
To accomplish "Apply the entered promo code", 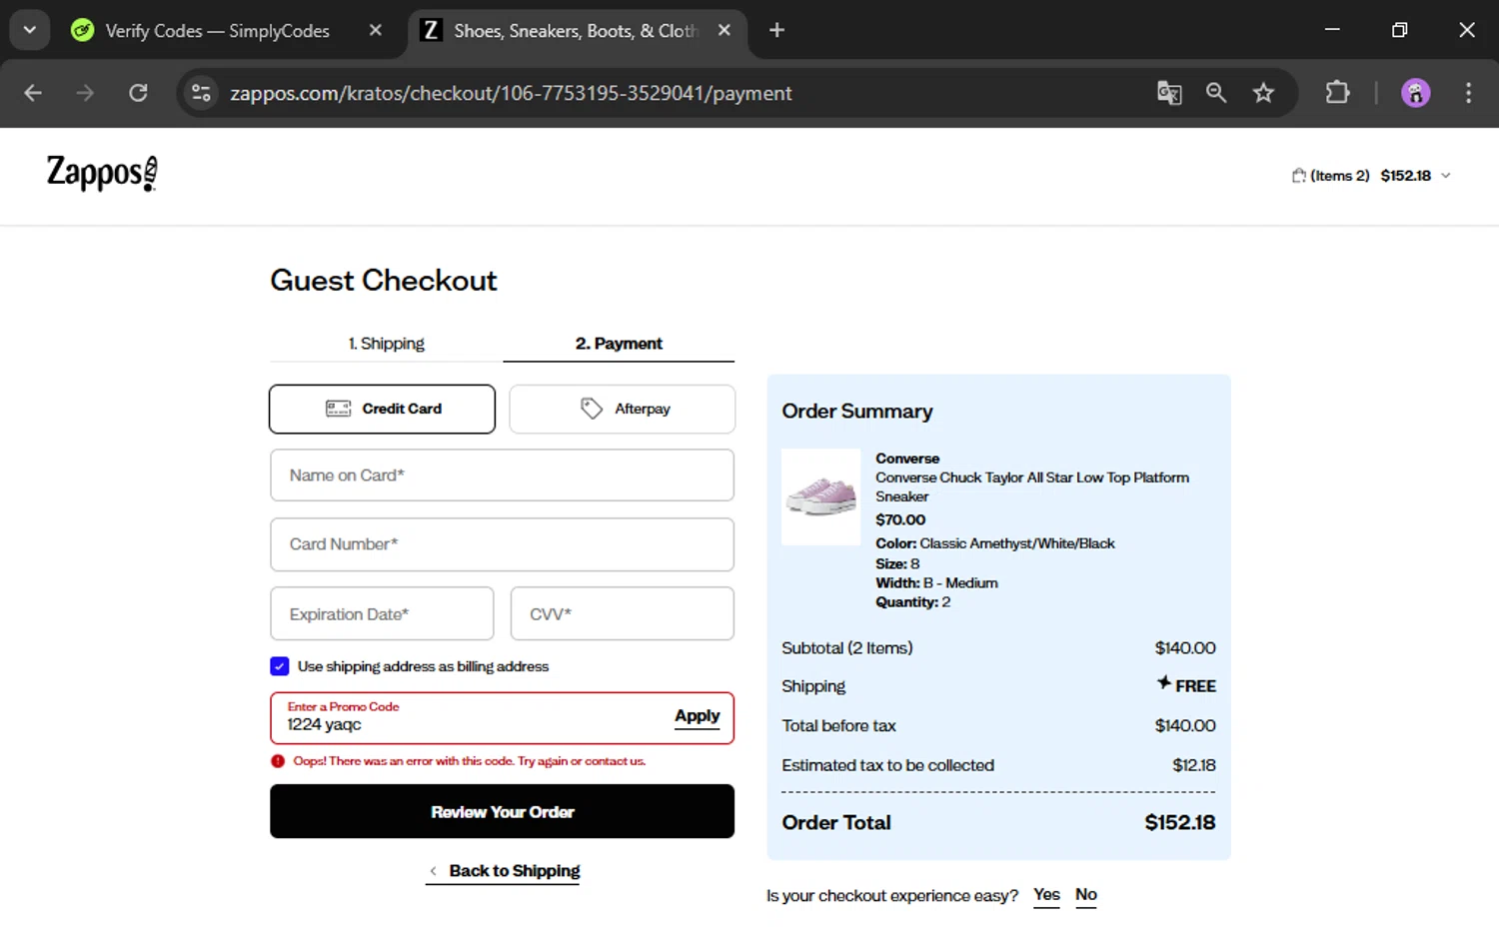I will (x=697, y=716).
